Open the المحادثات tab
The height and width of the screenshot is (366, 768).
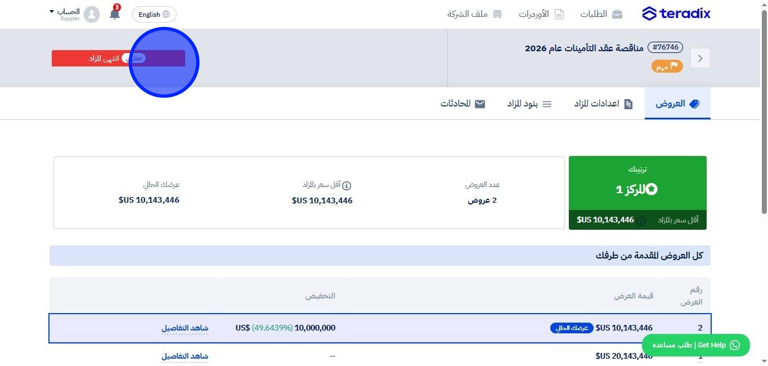pyautogui.click(x=462, y=104)
